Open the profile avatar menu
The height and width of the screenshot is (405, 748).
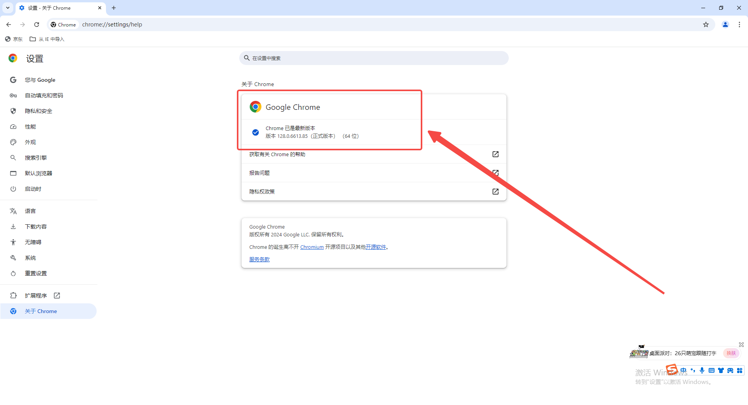[x=725, y=25]
